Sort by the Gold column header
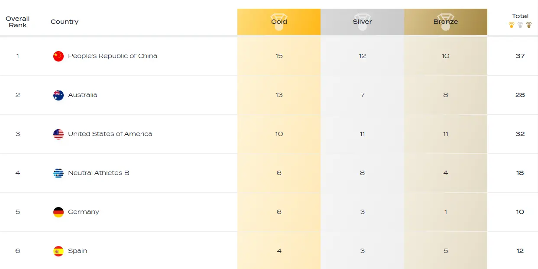 (x=279, y=22)
